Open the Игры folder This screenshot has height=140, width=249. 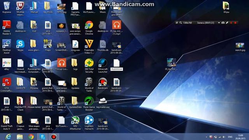226,7
